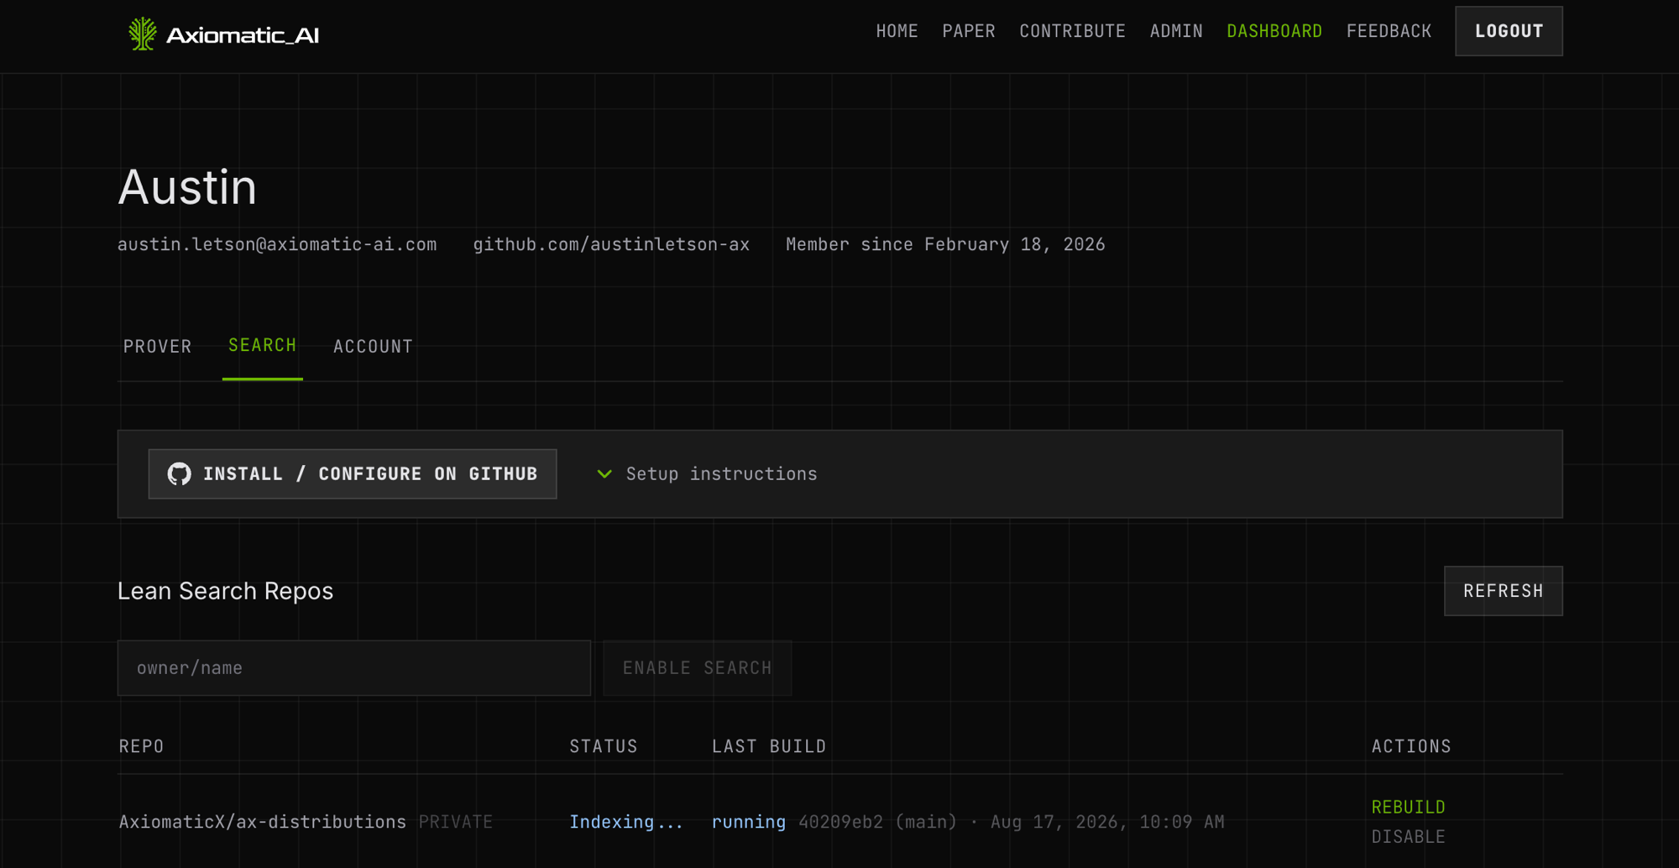Go to the CONTRIBUTE page
1679x868 pixels.
pos(1072,31)
